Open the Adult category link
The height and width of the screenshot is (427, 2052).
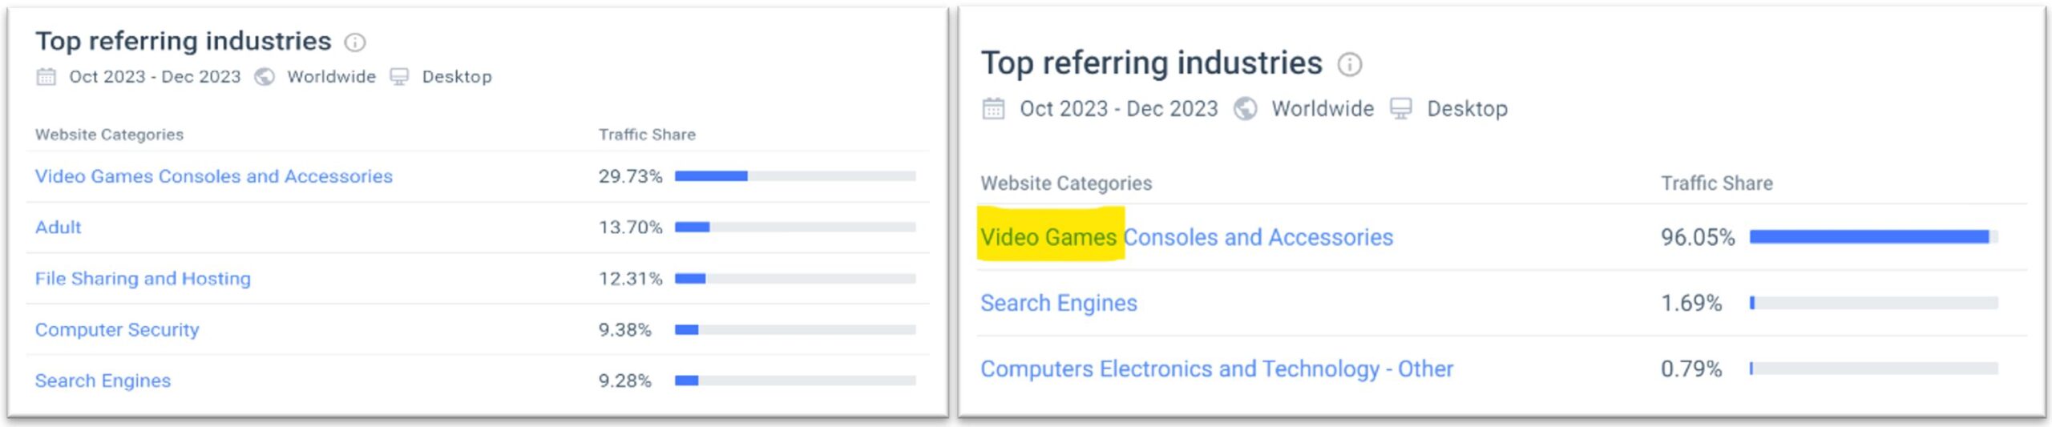(58, 228)
